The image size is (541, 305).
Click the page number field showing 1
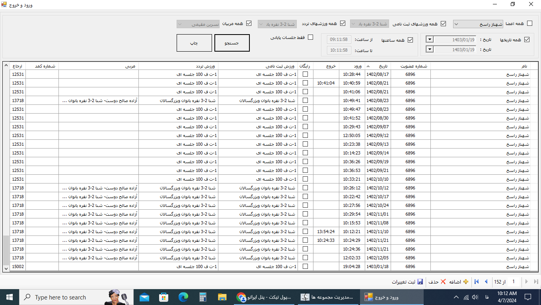[514, 282]
